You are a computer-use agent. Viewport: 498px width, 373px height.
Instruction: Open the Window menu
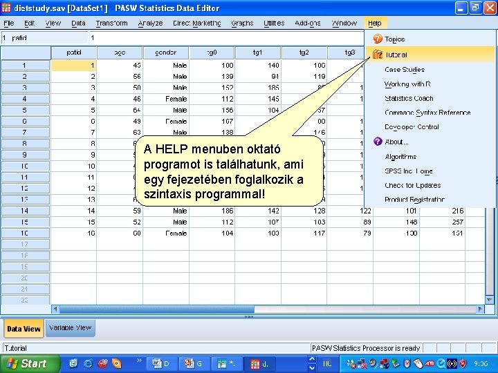pyautogui.click(x=344, y=23)
